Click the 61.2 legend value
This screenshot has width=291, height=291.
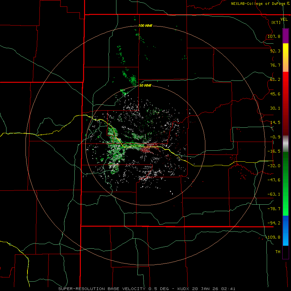pos(275,80)
